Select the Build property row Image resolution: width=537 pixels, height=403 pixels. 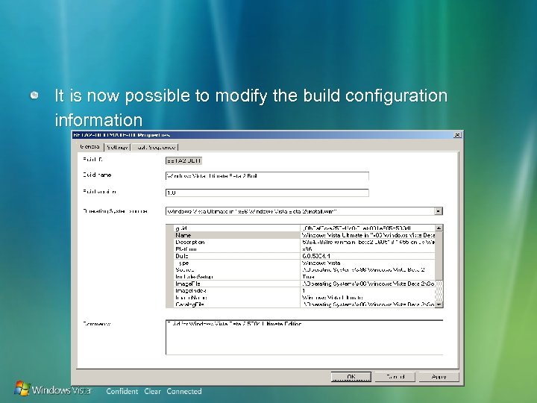304,256
